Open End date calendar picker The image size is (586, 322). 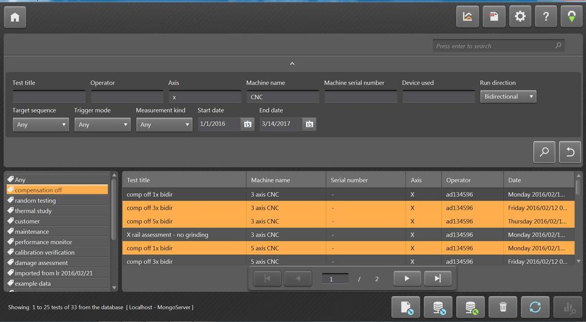click(x=310, y=124)
